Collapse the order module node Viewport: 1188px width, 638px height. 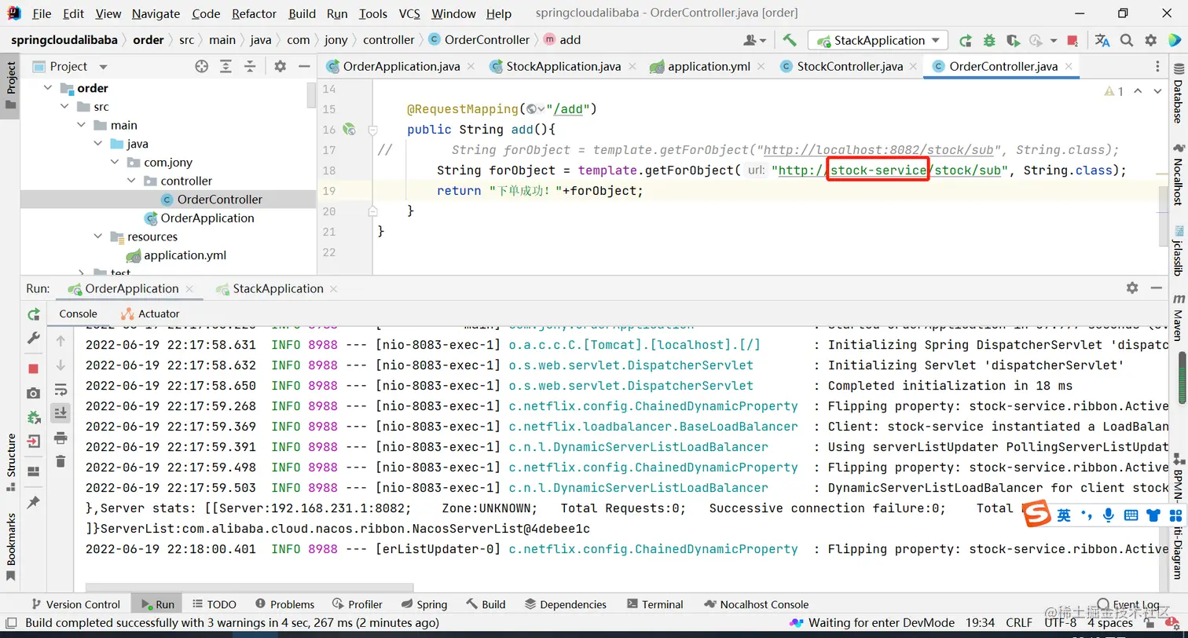(x=48, y=88)
